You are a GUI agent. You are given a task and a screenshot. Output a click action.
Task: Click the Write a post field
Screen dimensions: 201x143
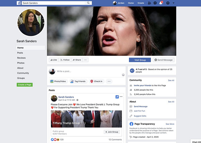pos(88,71)
